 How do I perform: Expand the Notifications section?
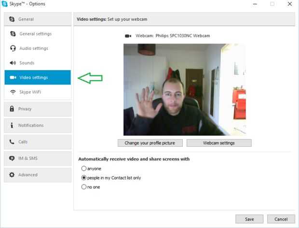point(38,126)
